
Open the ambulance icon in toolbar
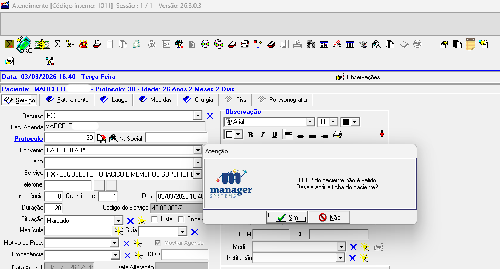tap(336, 44)
